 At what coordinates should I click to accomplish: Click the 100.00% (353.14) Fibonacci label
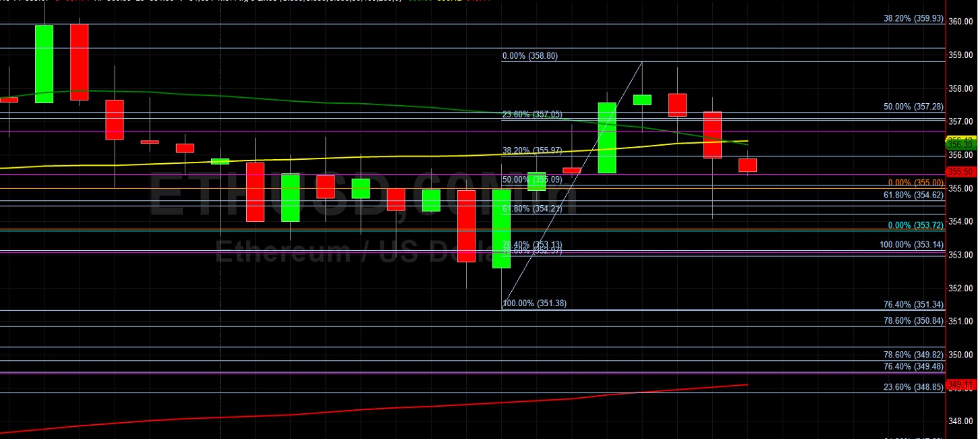pos(912,245)
